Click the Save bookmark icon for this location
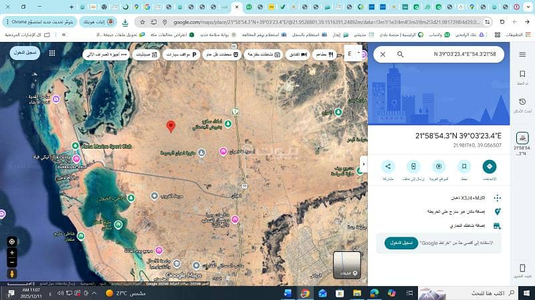The width and height of the screenshot is (535, 300). pyautogui.click(x=464, y=167)
